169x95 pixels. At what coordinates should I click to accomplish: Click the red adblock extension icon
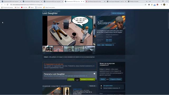(x=157, y=5)
